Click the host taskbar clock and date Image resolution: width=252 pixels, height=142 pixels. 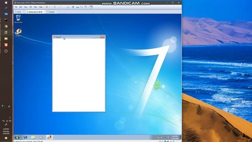click(x=6, y=131)
